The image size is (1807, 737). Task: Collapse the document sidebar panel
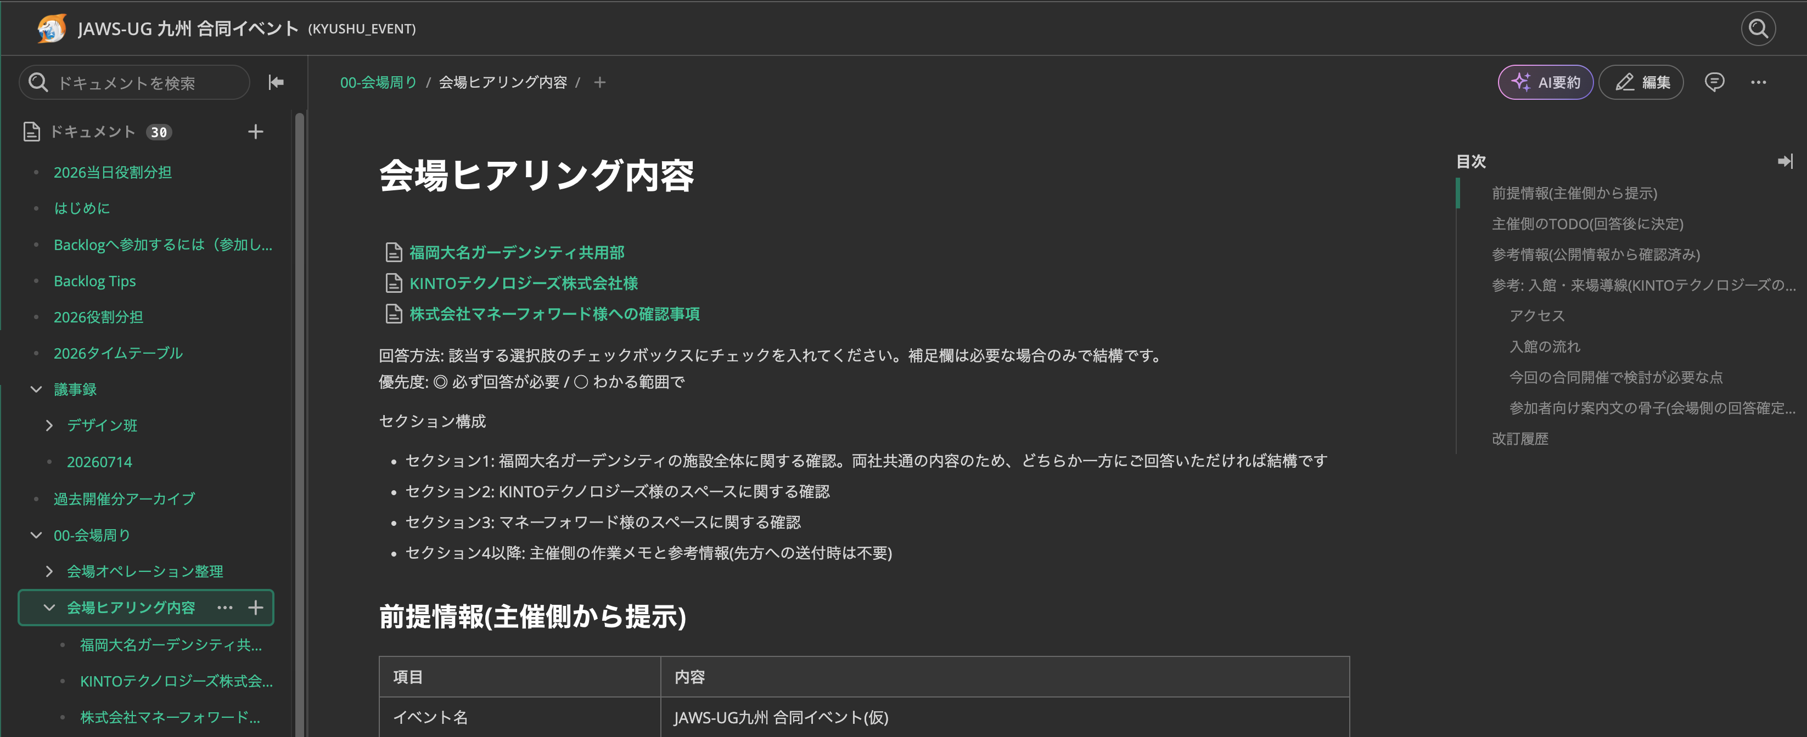tap(277, 83)
